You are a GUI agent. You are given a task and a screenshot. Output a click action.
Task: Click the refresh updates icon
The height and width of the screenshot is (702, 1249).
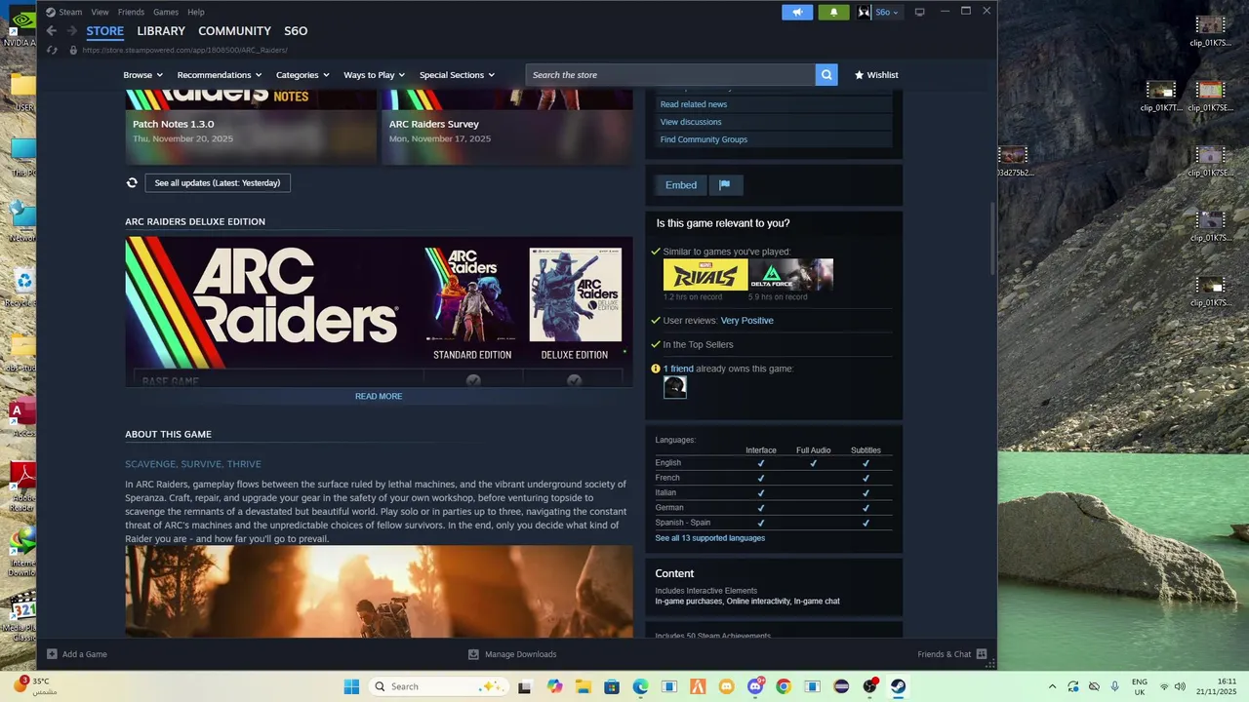[132, 182]
